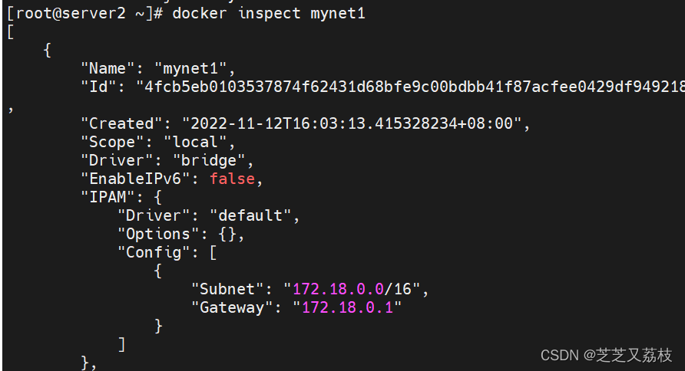Click the "Options" key
The width and height of the screenshot is (685, 371).
[x=158, y=234]
